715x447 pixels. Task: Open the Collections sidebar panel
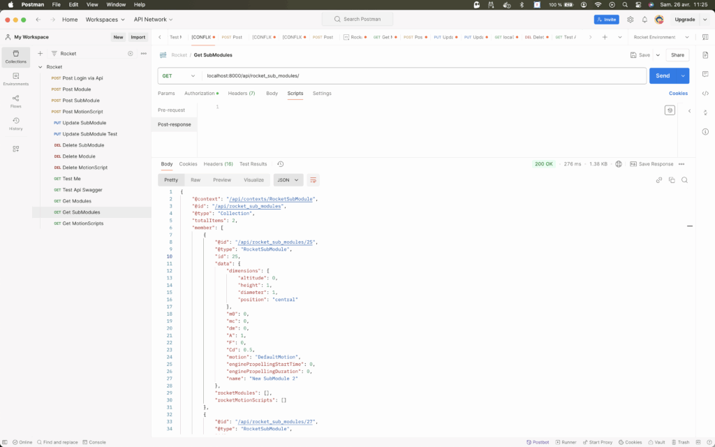tap(15, 57)
